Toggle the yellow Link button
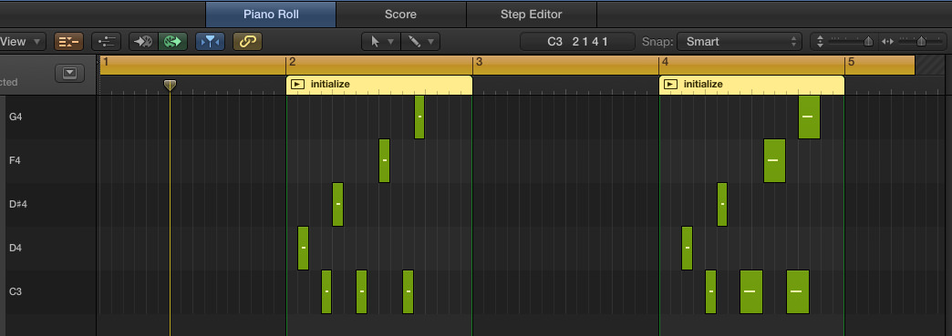 [x=248, y=41]
